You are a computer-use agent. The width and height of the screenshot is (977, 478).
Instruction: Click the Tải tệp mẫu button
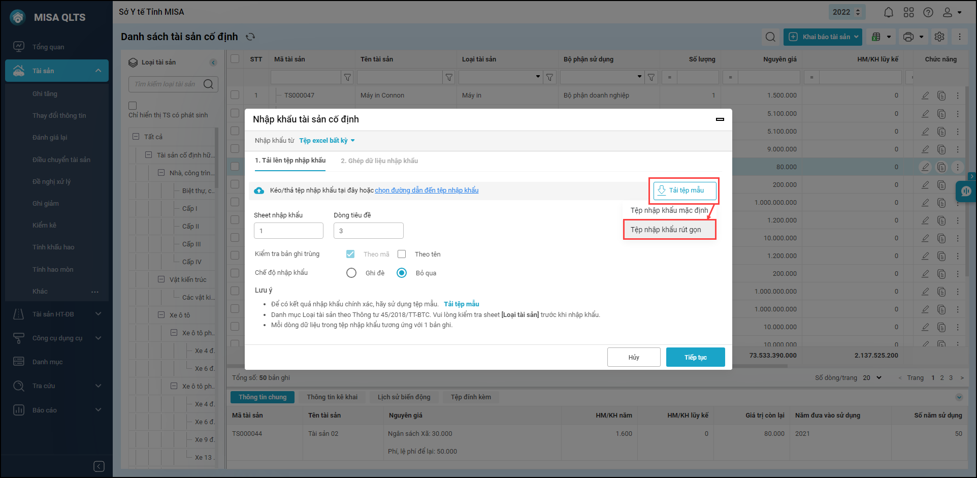point(685,190)
